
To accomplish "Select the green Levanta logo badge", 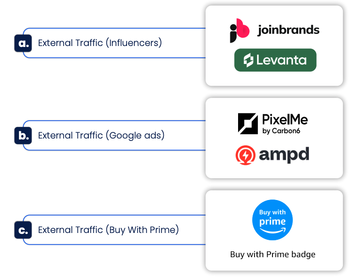I will 275,60.
